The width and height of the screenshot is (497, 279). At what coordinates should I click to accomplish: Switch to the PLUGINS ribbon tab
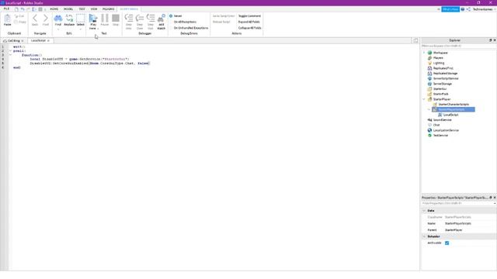(108, 9)
